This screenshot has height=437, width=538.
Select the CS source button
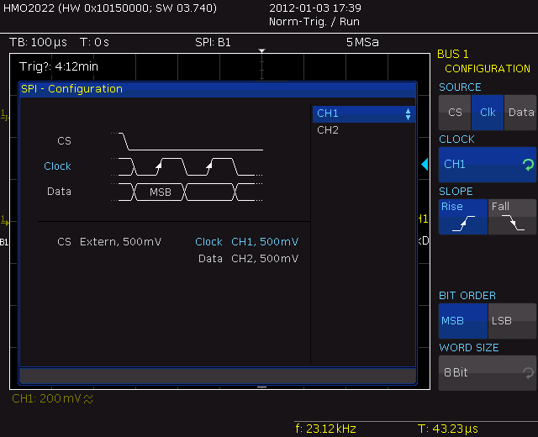coord(455,113)
